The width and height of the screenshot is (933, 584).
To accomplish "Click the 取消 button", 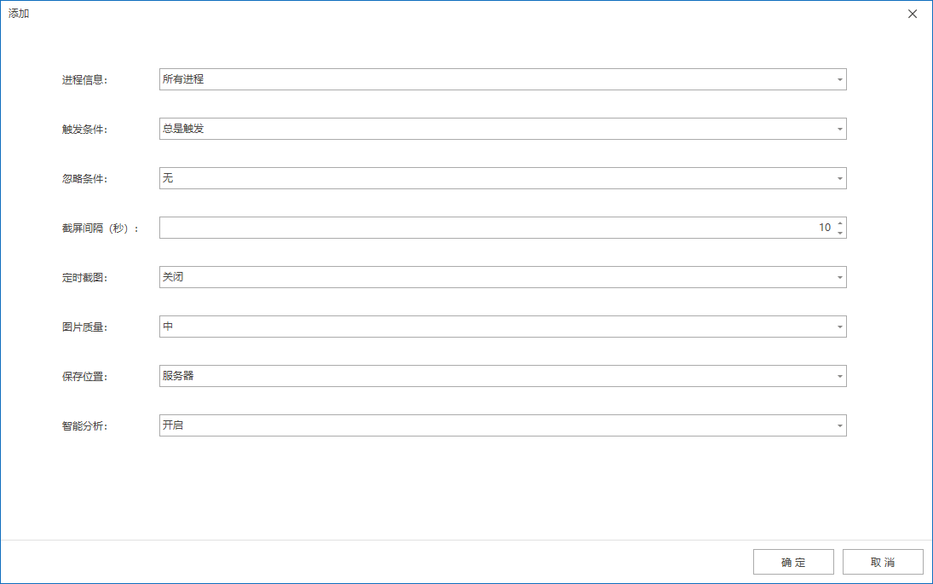I will click(x=883, y=563).
